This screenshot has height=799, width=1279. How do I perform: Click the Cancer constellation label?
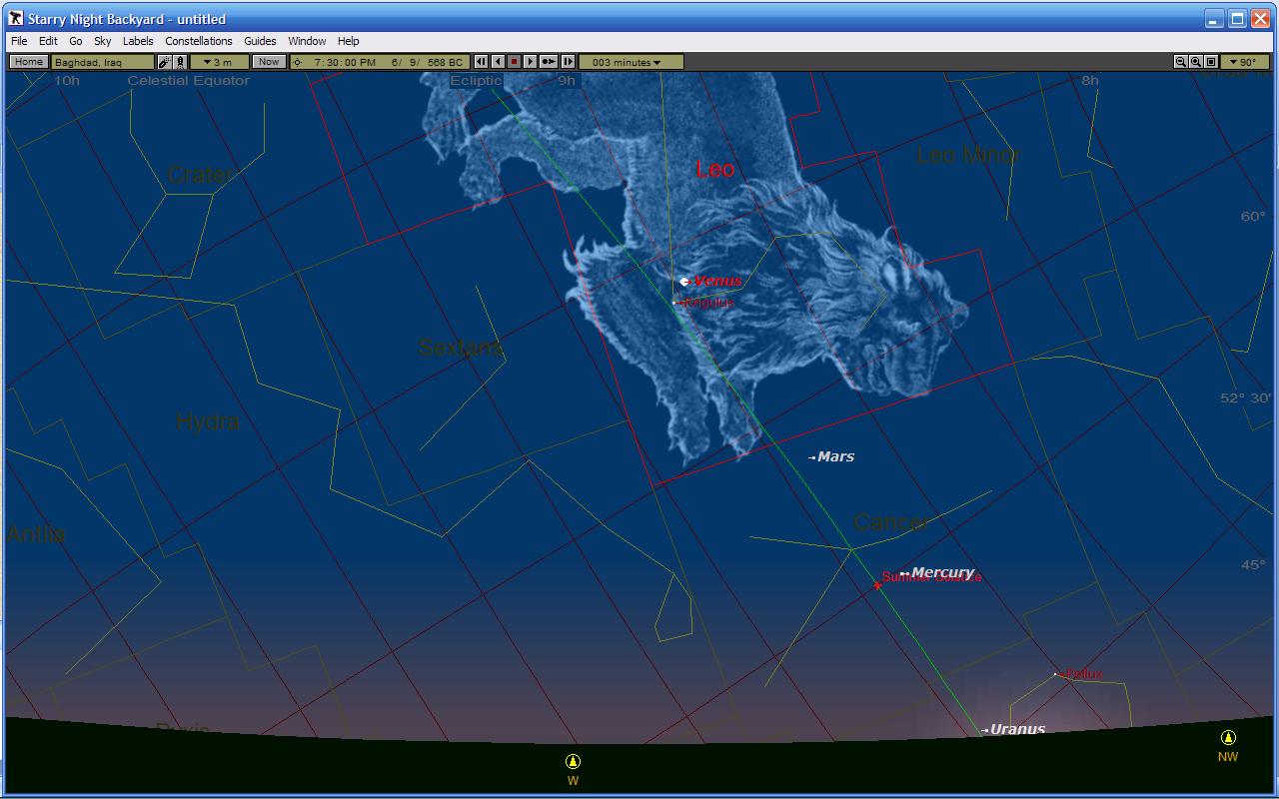(889, 522)
